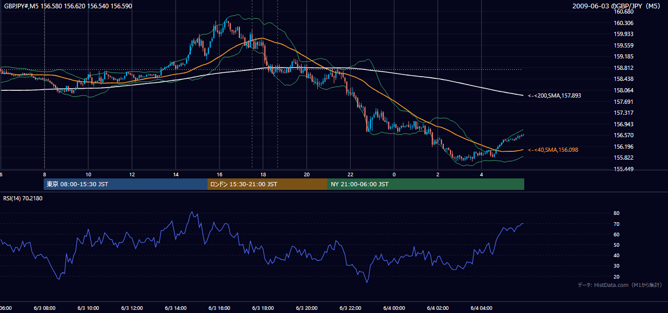Viewport: 668px width, 313px height.
Task: Click the 6/3 20:00 time axis label
Action: tap(307, 308)
